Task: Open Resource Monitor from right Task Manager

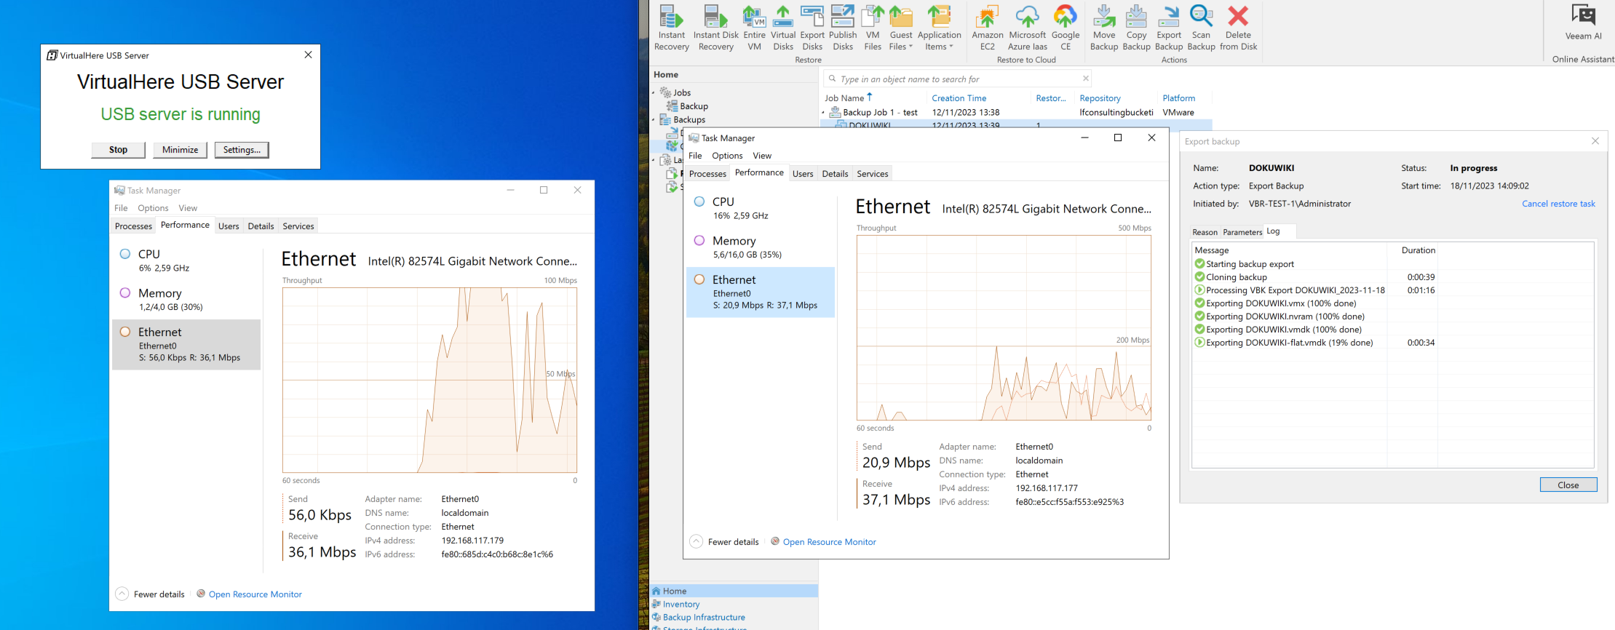Action: 823,542
